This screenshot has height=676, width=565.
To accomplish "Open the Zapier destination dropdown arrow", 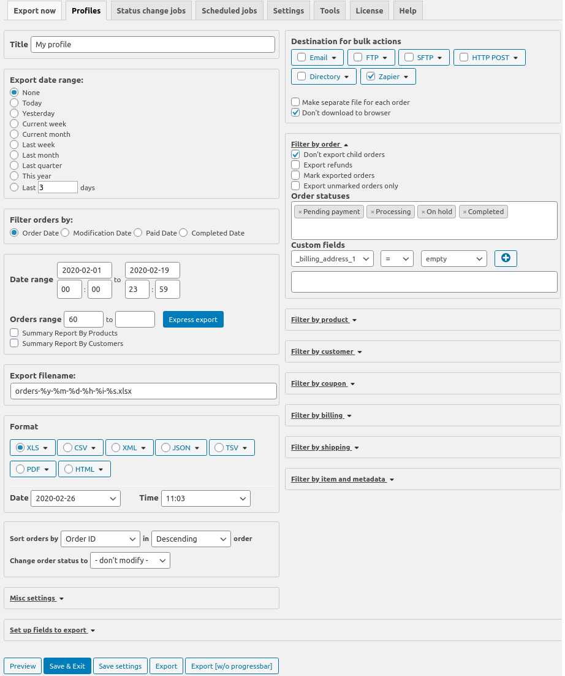I will (x=406, y=77).
